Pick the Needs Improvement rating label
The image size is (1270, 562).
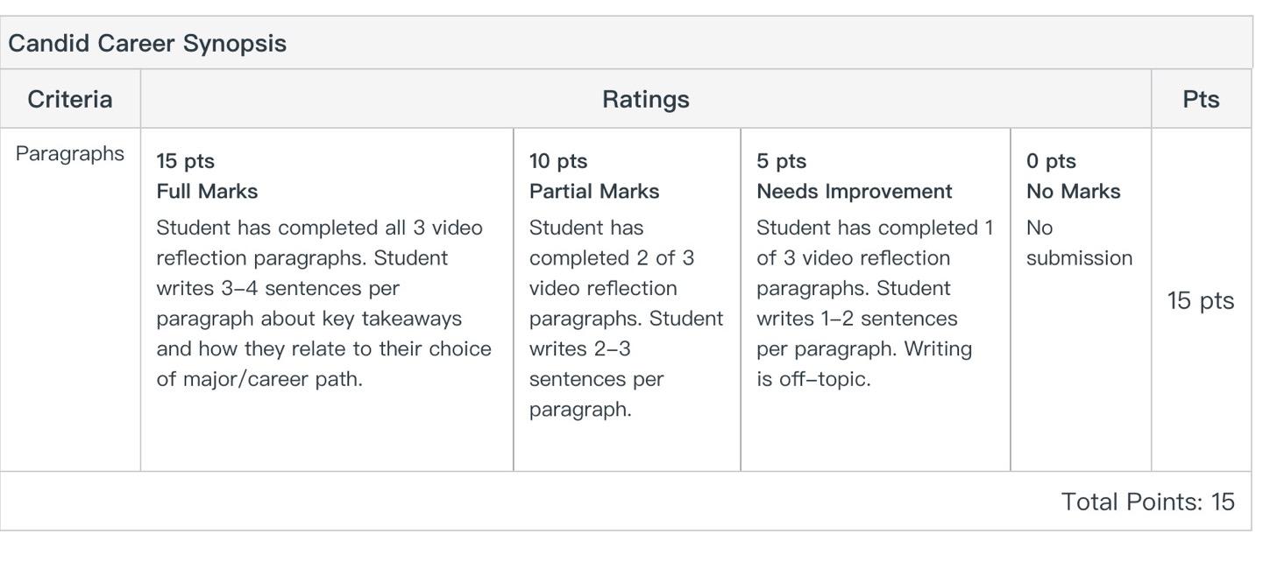click(x=854, y=191)
